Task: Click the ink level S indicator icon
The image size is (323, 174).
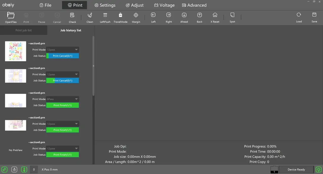Action: coord(274,169)
